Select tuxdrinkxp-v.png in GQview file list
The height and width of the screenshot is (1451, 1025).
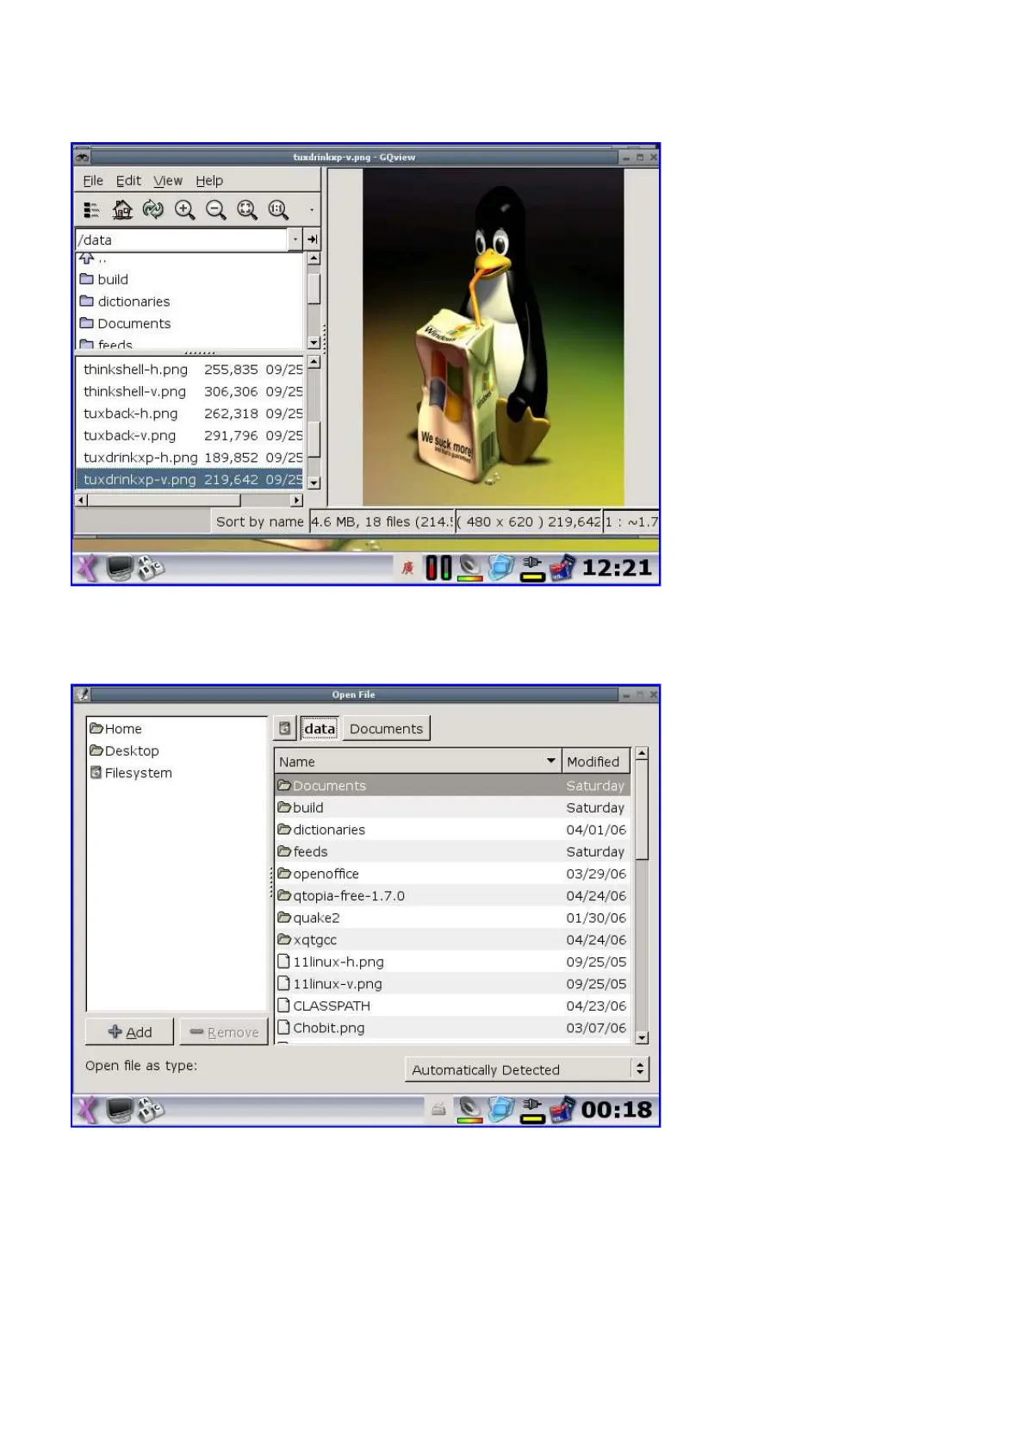pyautogui.click(x=189, y=479)
